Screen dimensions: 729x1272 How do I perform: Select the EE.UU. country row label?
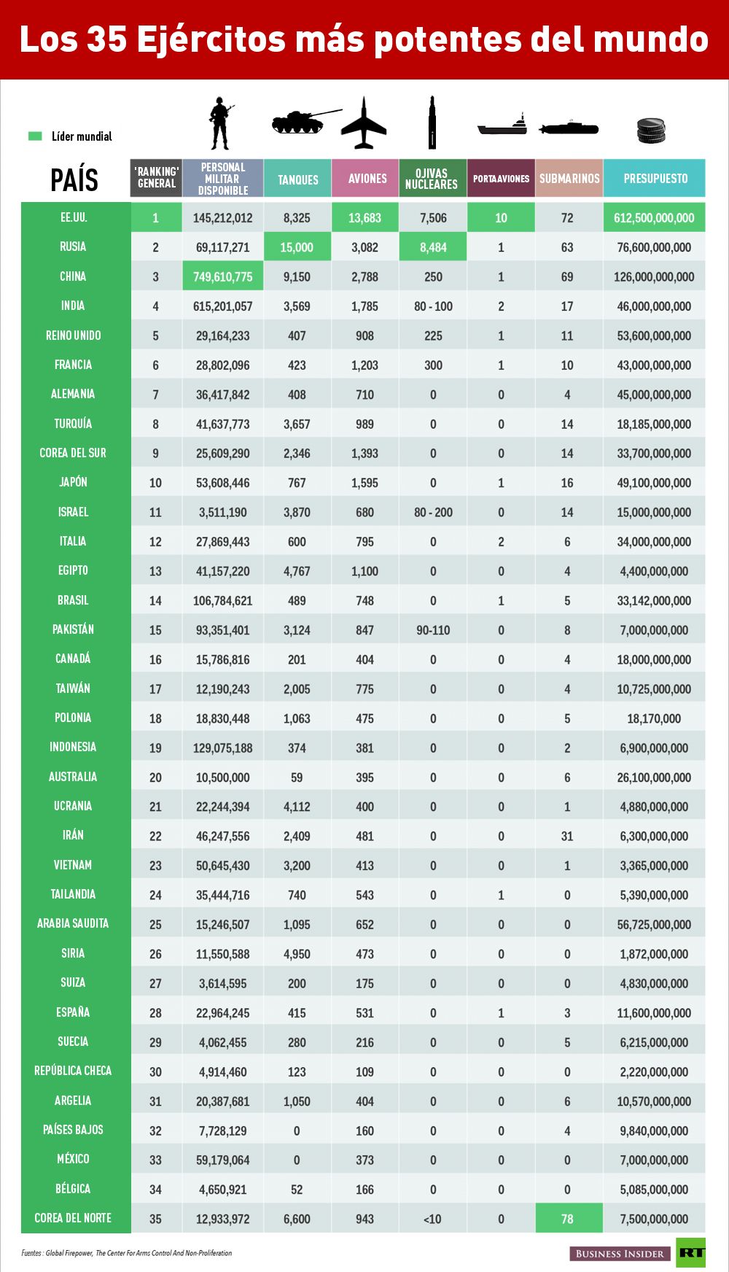click(74, 217)
